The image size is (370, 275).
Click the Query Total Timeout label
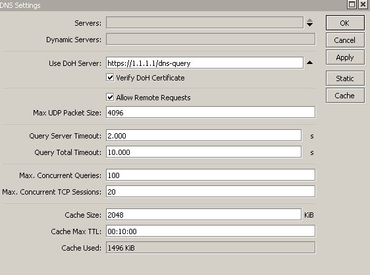[68, 152]
